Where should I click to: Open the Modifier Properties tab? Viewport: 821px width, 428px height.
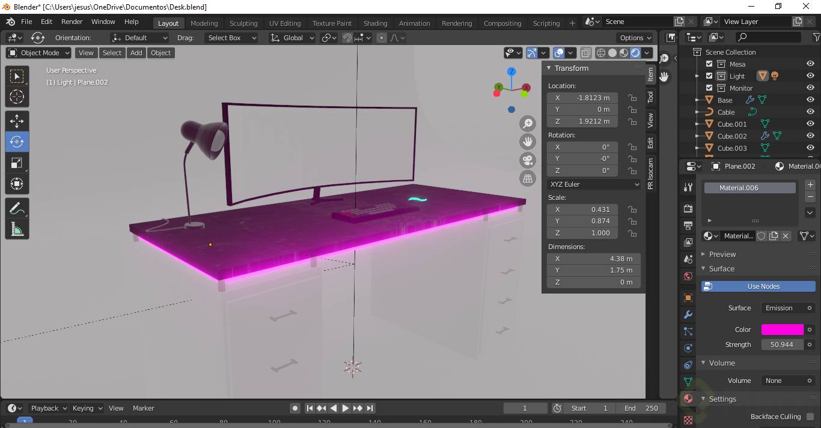[687, 315]
